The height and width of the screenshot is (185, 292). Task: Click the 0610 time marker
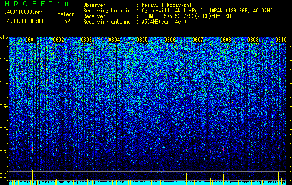point(281,40)
